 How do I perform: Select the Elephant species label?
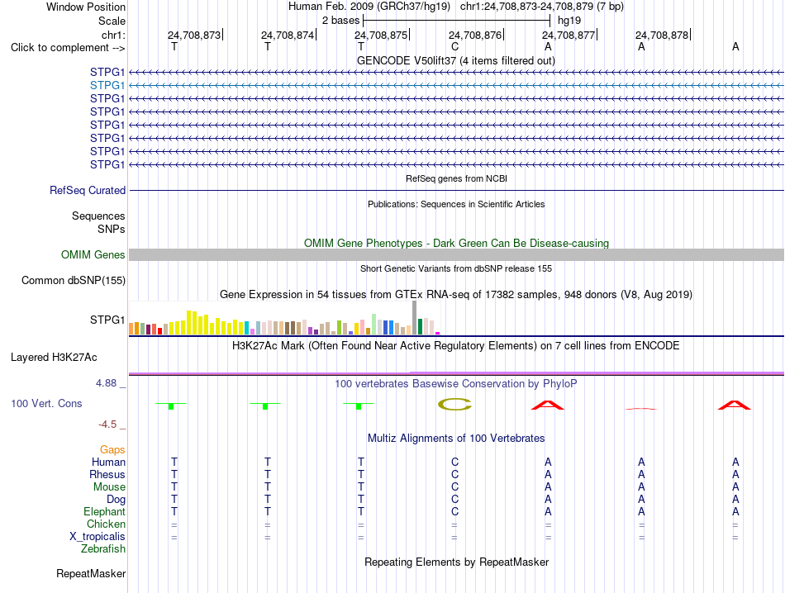(x=104, y=511)
